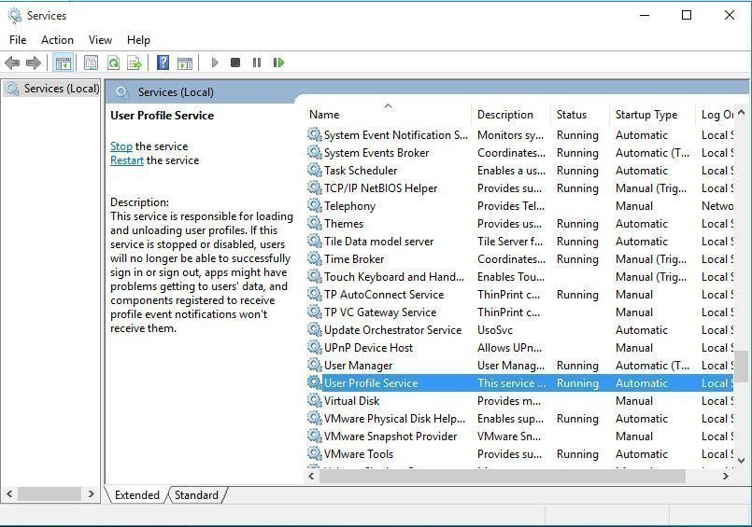Viewport: 752px width, 527px height.
Task: Click the Forward arrow in the toolbar
Action: coord(34,62)
